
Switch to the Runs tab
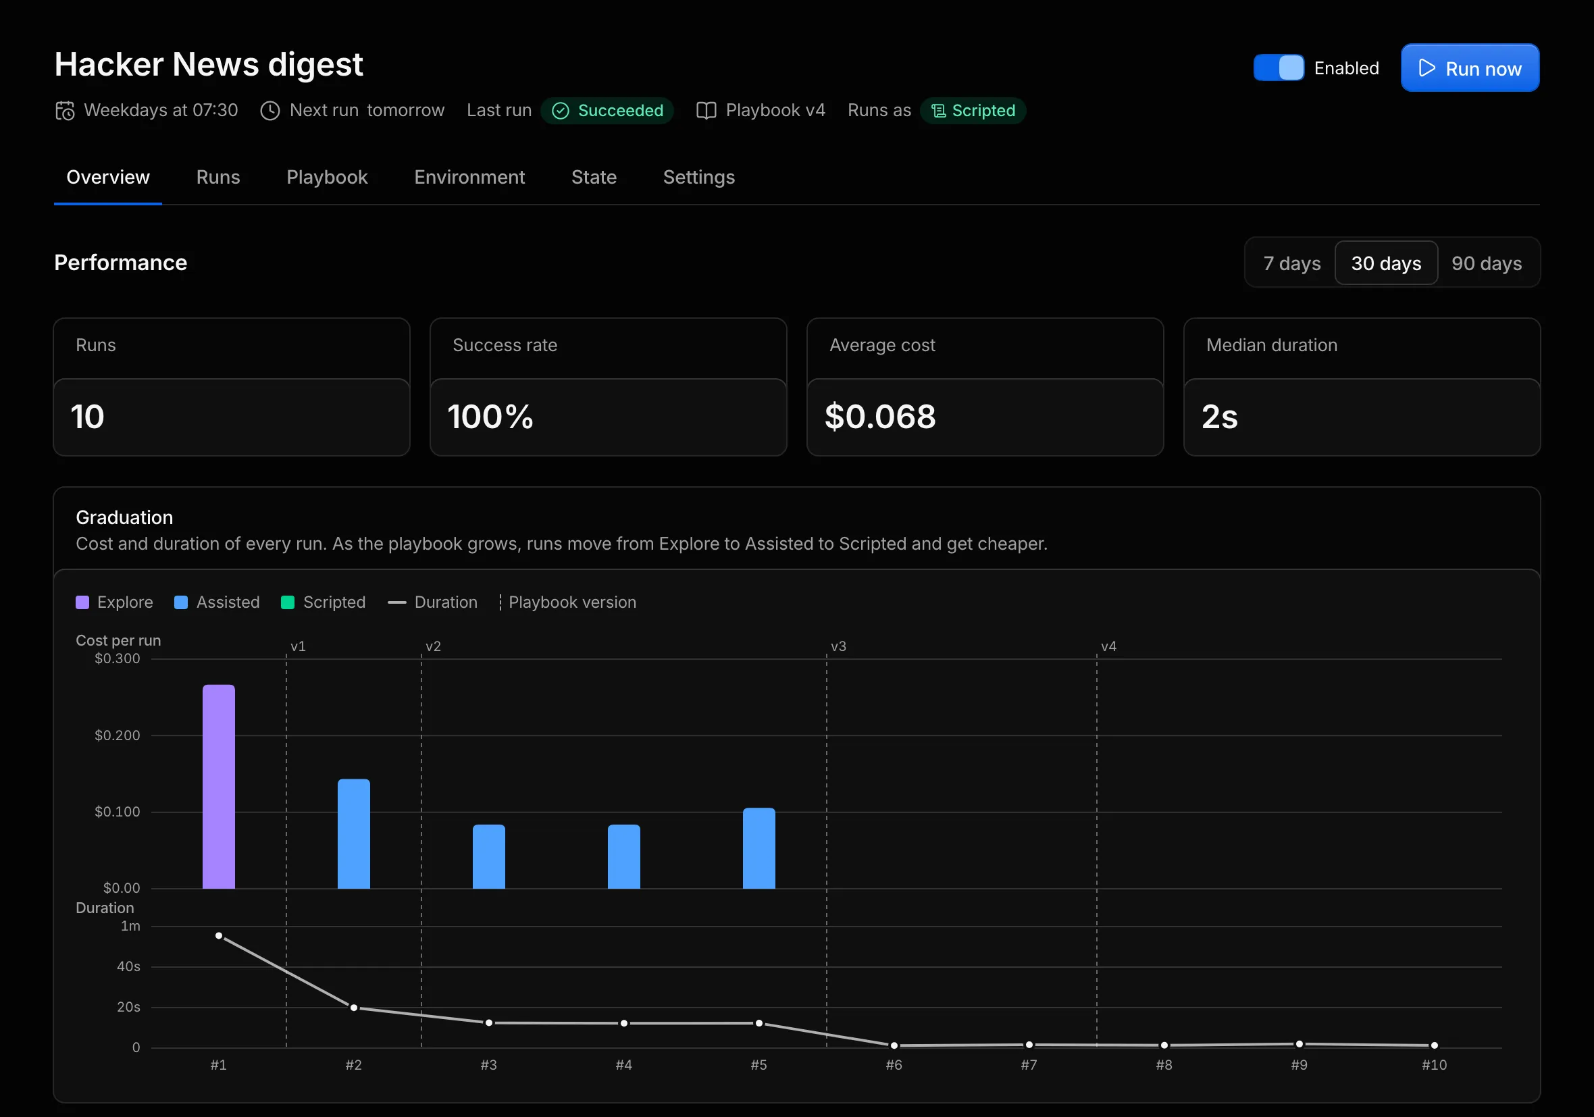coord(218,178)
